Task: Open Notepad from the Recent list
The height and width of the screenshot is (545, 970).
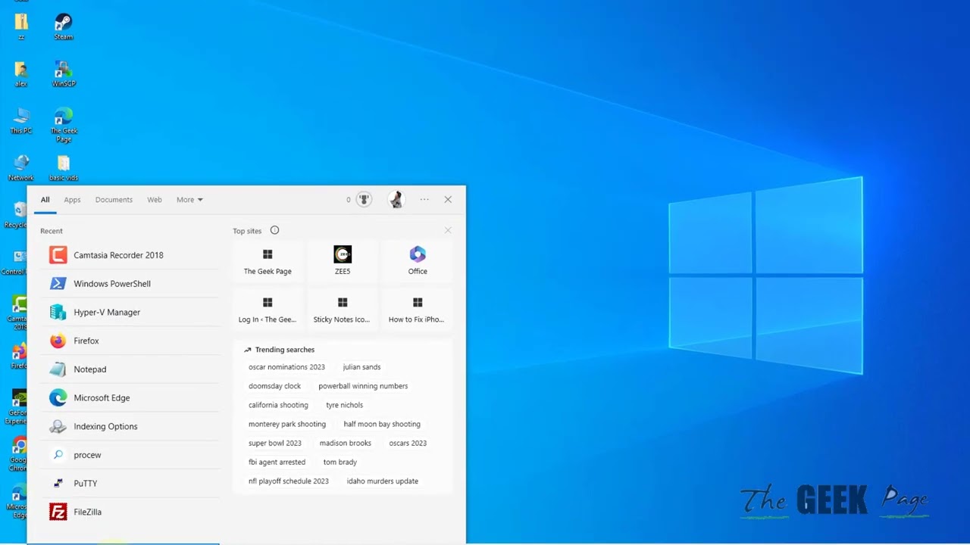Action: (x=130, y=369)
